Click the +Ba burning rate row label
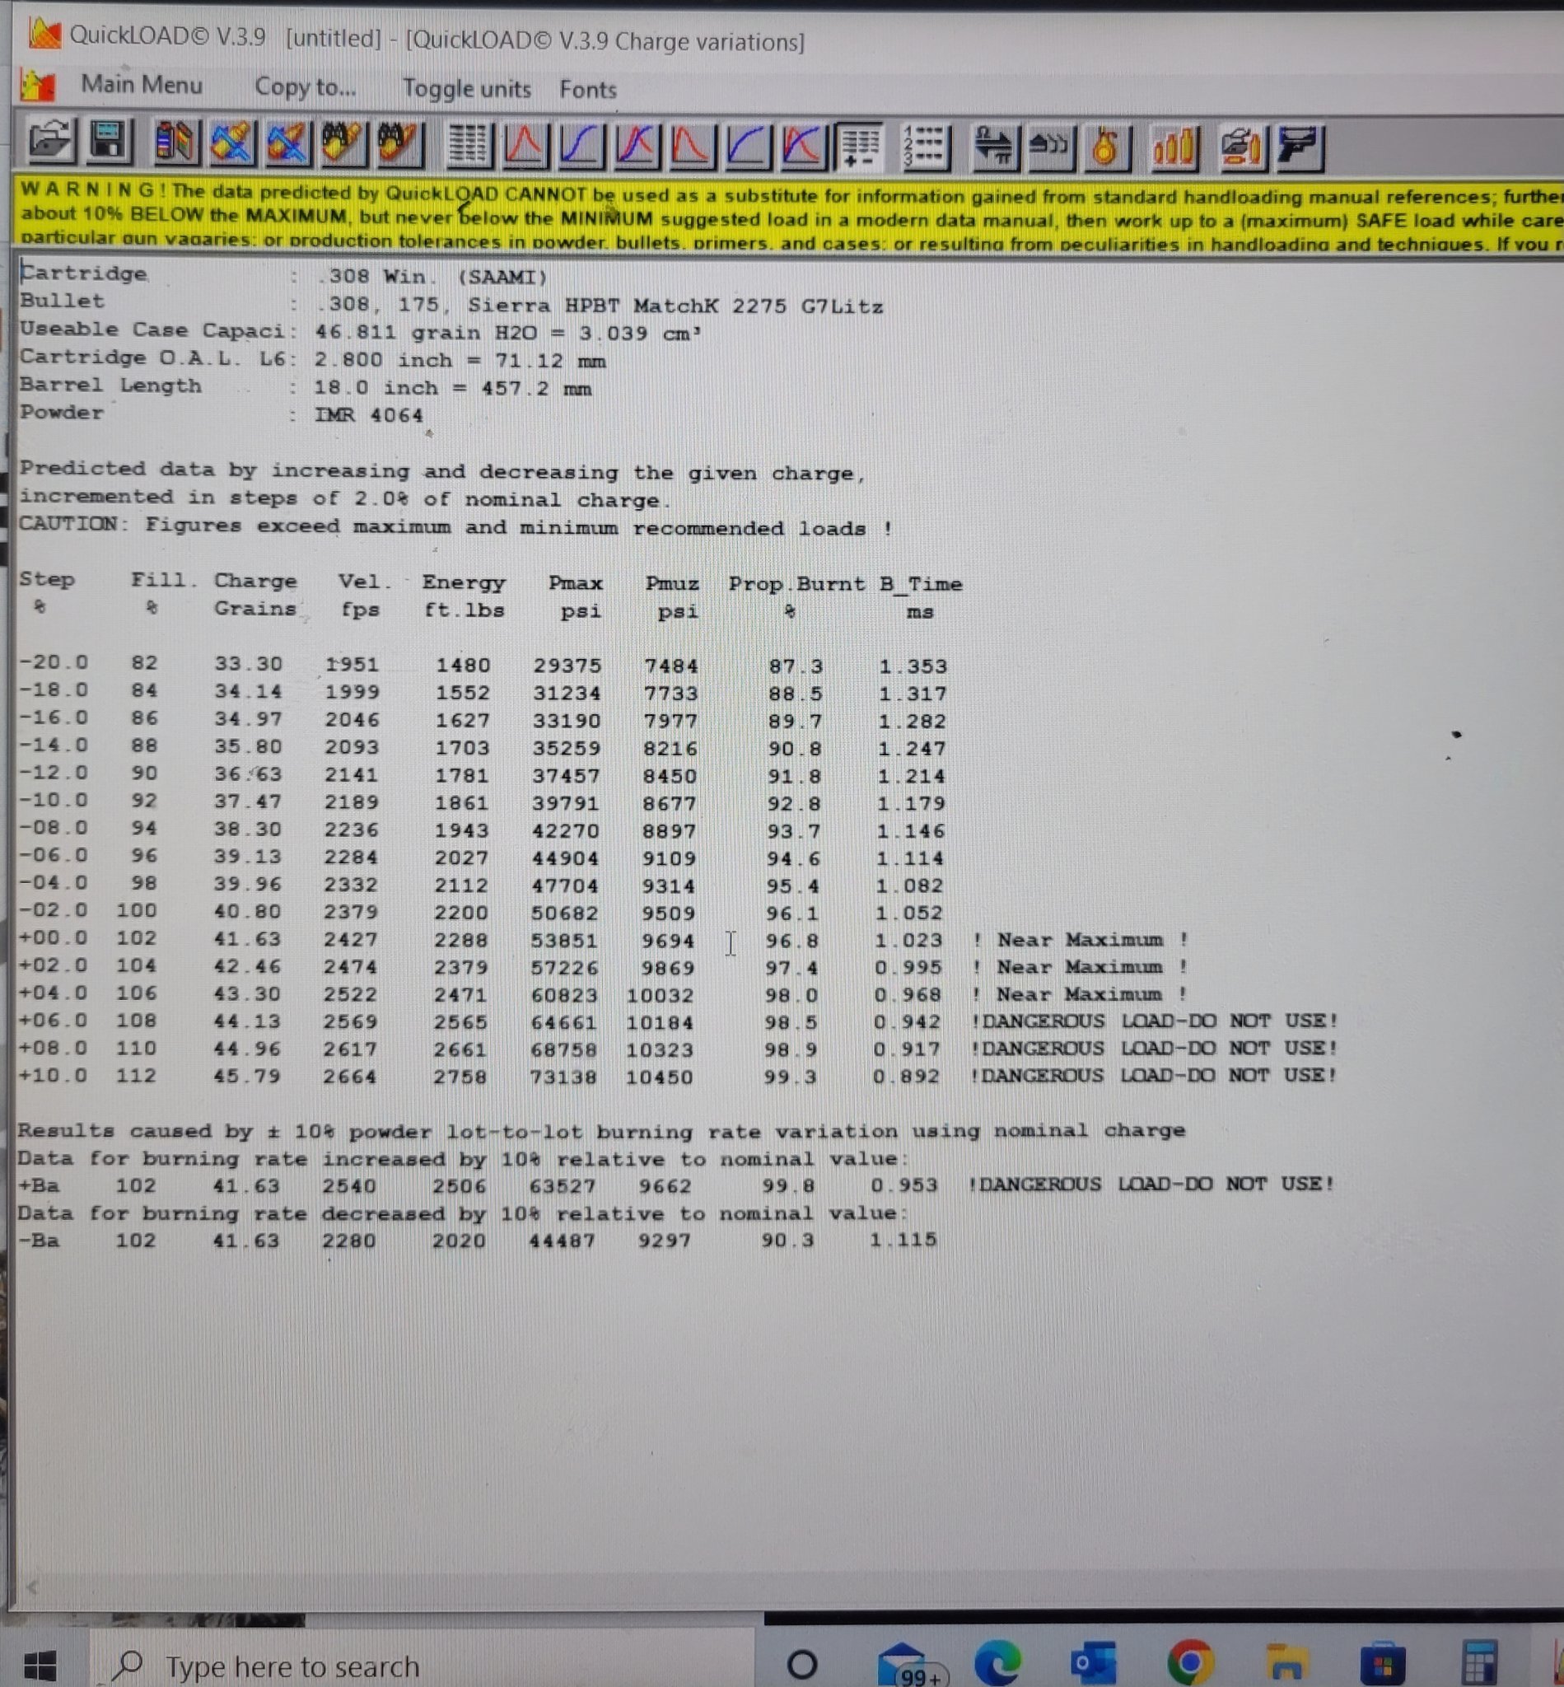 click(x=39, y=1185)
